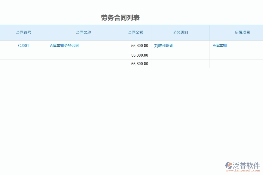
Task: Sort by the 劳务班组 column header
Action: click(x=180, y=32)
